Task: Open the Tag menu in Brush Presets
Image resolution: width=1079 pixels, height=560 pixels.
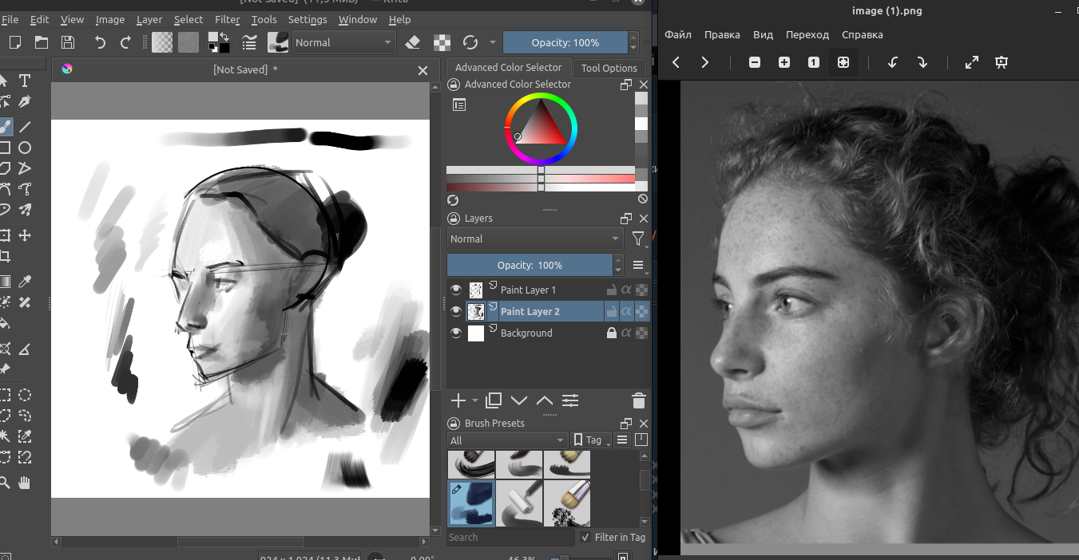Action: point(592,440)
